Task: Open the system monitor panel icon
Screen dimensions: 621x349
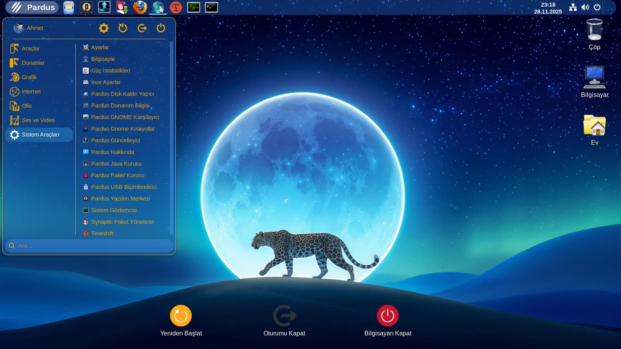Action: point(193,7)
